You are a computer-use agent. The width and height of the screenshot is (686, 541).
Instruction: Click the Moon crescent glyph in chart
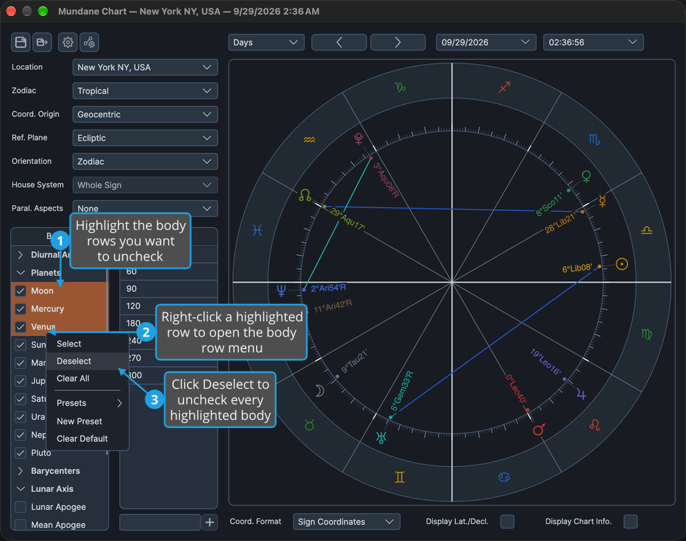321,391
